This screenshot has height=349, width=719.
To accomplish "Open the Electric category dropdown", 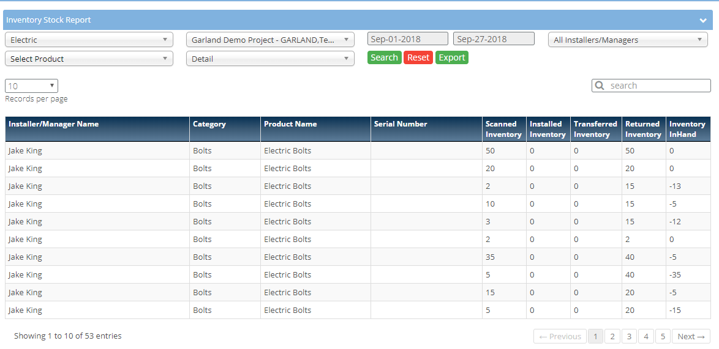I will (89, 40).
